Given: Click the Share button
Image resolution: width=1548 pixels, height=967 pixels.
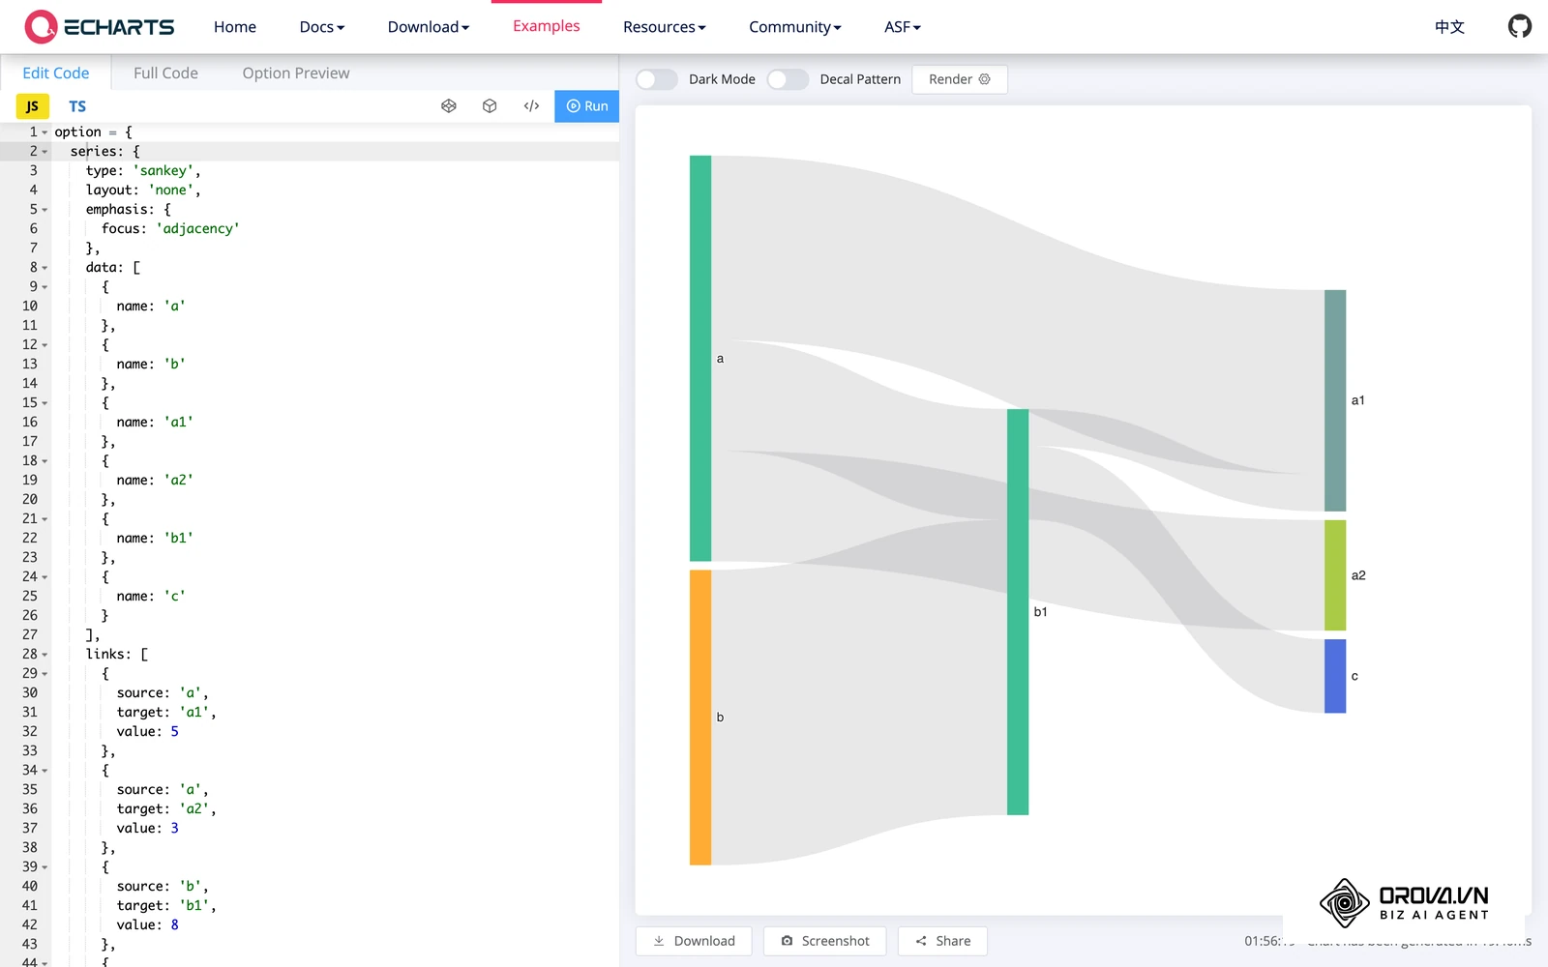Looking at the screenshot, I should click(942, 941).
